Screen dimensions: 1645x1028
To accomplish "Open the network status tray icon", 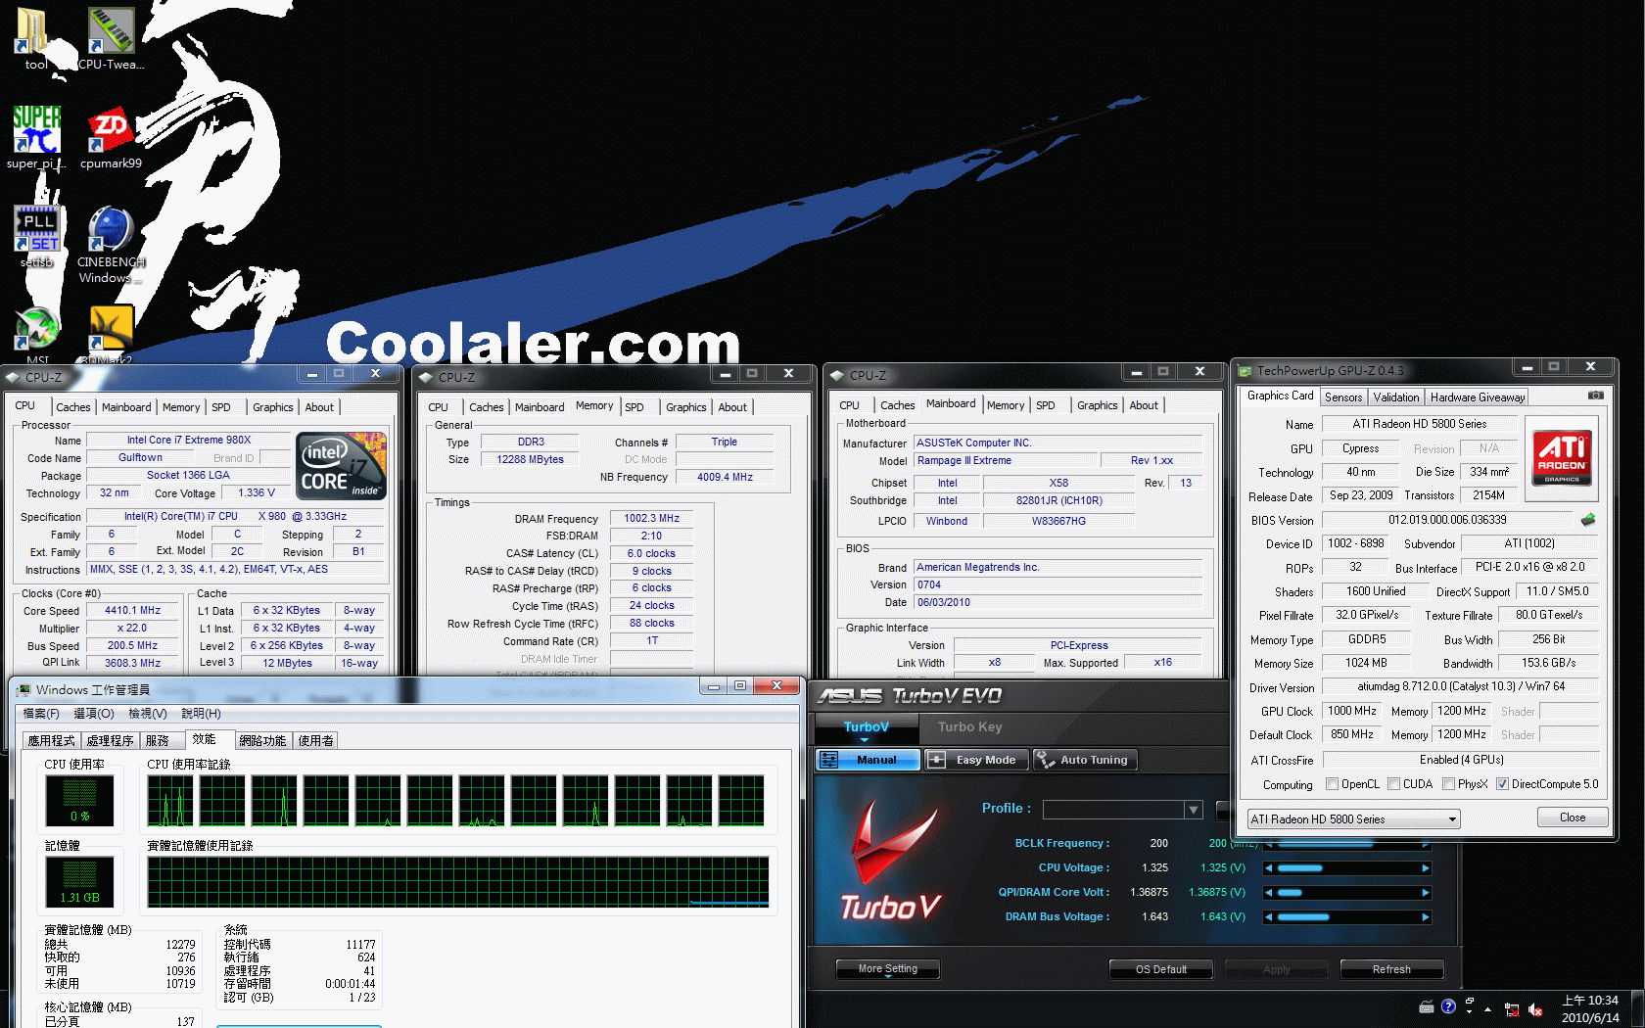I will point(1512,1009).
